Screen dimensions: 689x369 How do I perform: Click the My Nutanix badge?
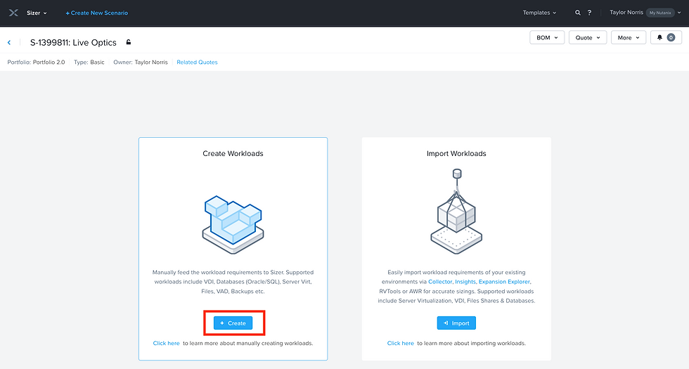[x=660, y=13]
